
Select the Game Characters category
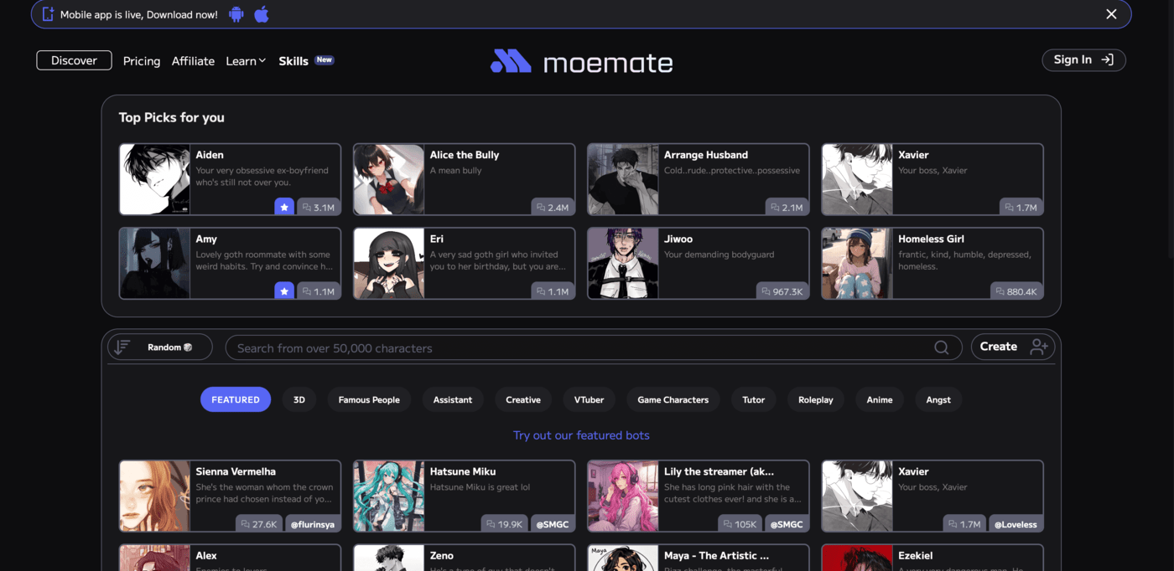(673, 399)
